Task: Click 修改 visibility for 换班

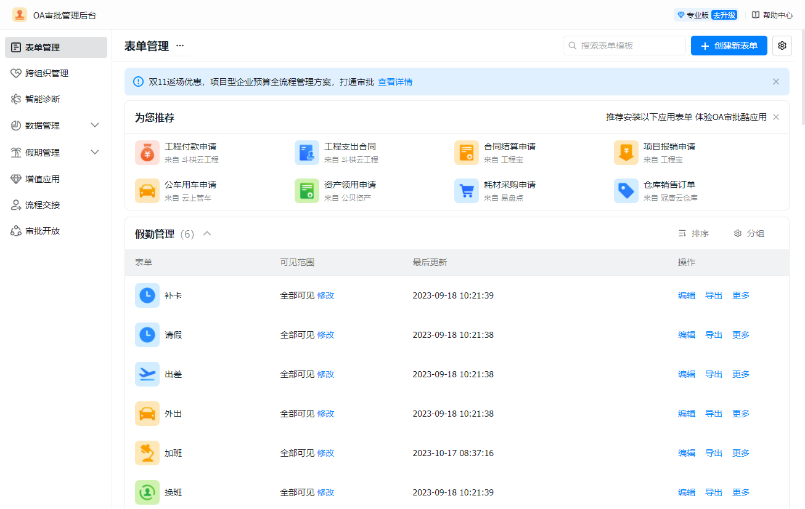Action: click(x=325, y=492)
